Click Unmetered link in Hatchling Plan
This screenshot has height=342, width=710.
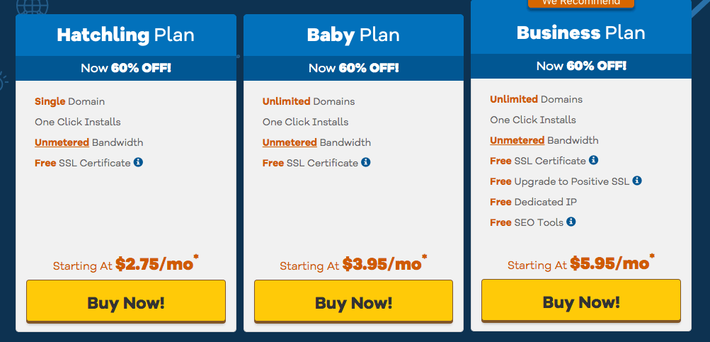[62, 142]
